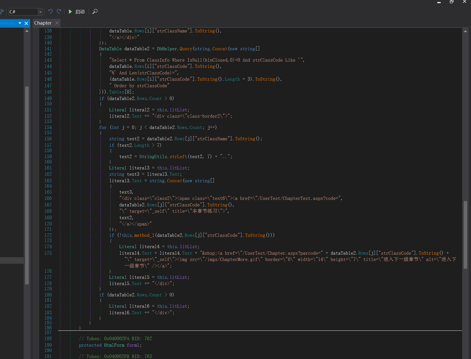Click litList on line 161
This screenshot has width=471, height=359.
click(x=178, y=168)
